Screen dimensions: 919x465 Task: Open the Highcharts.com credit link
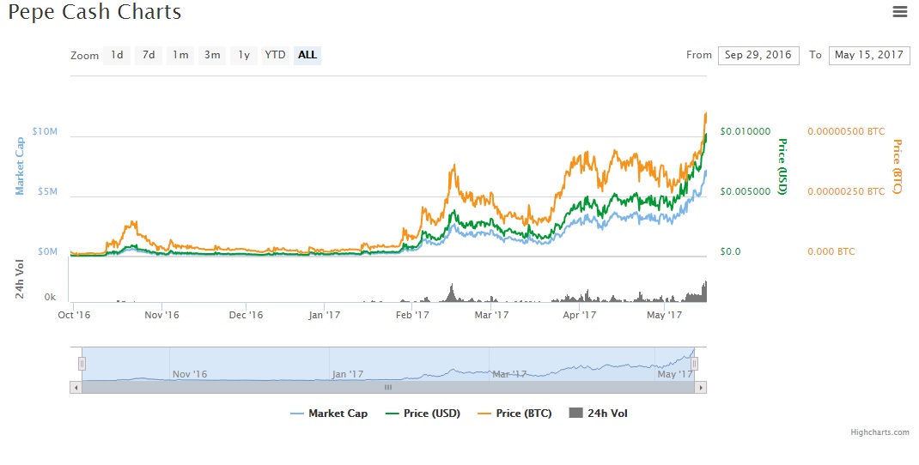click(x=879, y=432)
